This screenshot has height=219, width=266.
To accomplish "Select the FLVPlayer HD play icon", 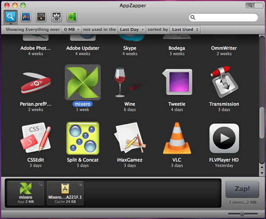I will [224, 138].
